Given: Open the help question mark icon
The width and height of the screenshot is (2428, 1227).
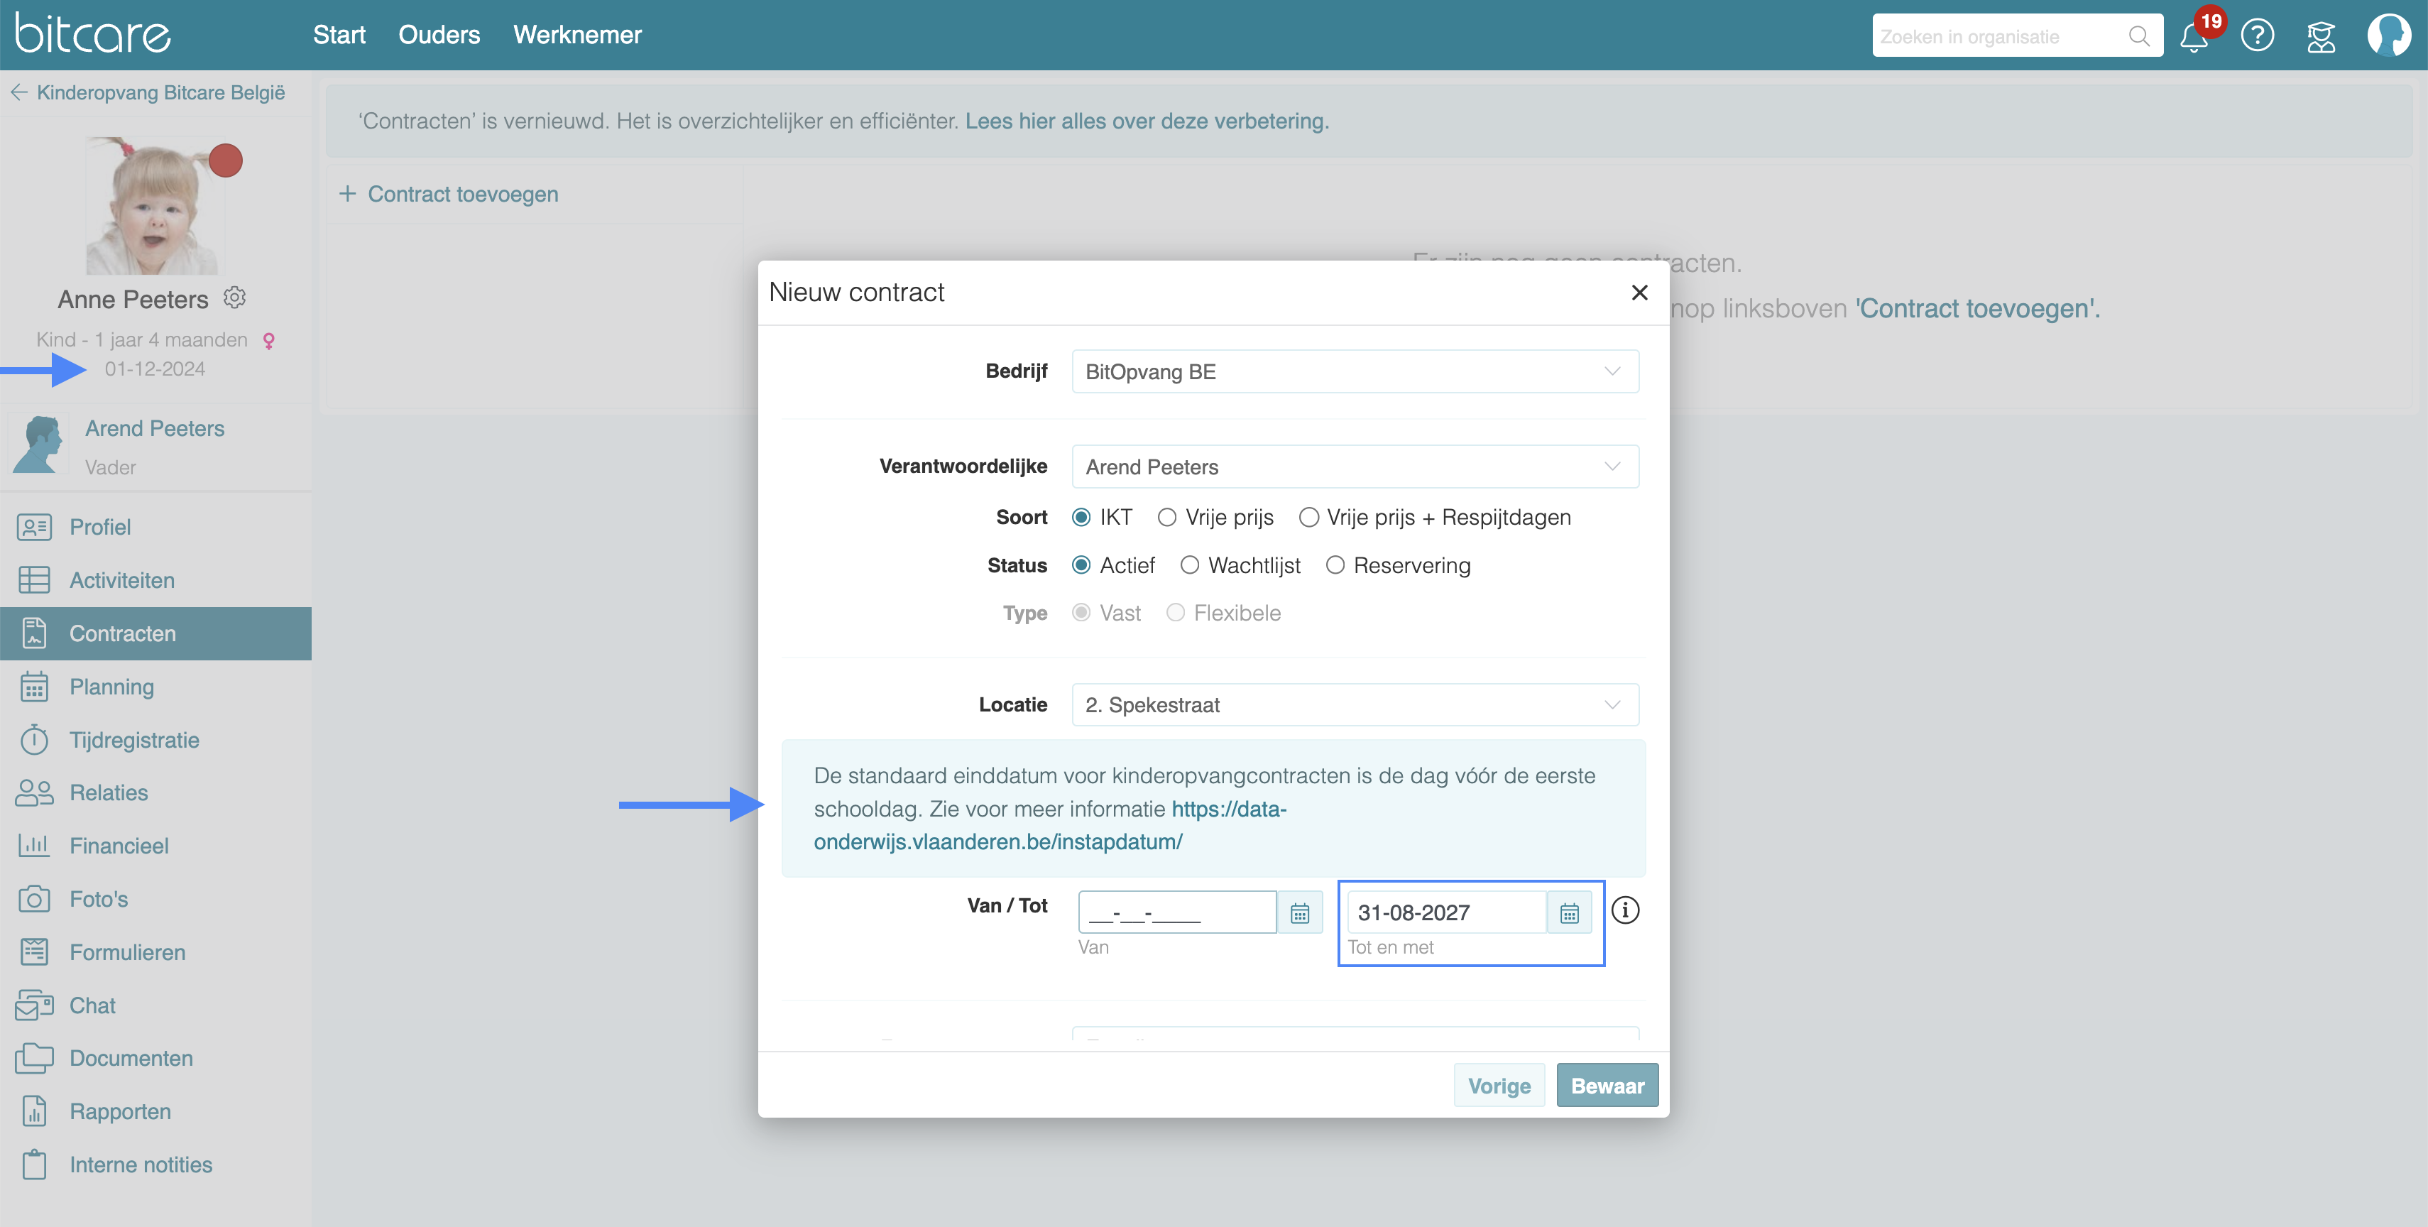Looking at the screenshot, I should click(x=2258, y=36).
